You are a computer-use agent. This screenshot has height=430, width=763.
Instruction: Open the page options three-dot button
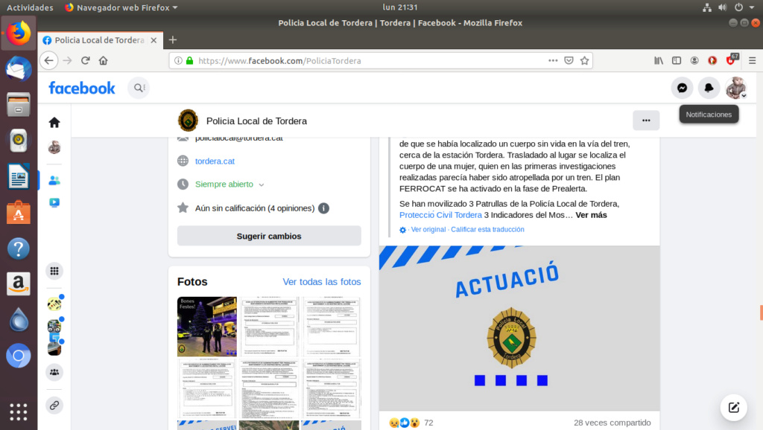pos(646,121)
